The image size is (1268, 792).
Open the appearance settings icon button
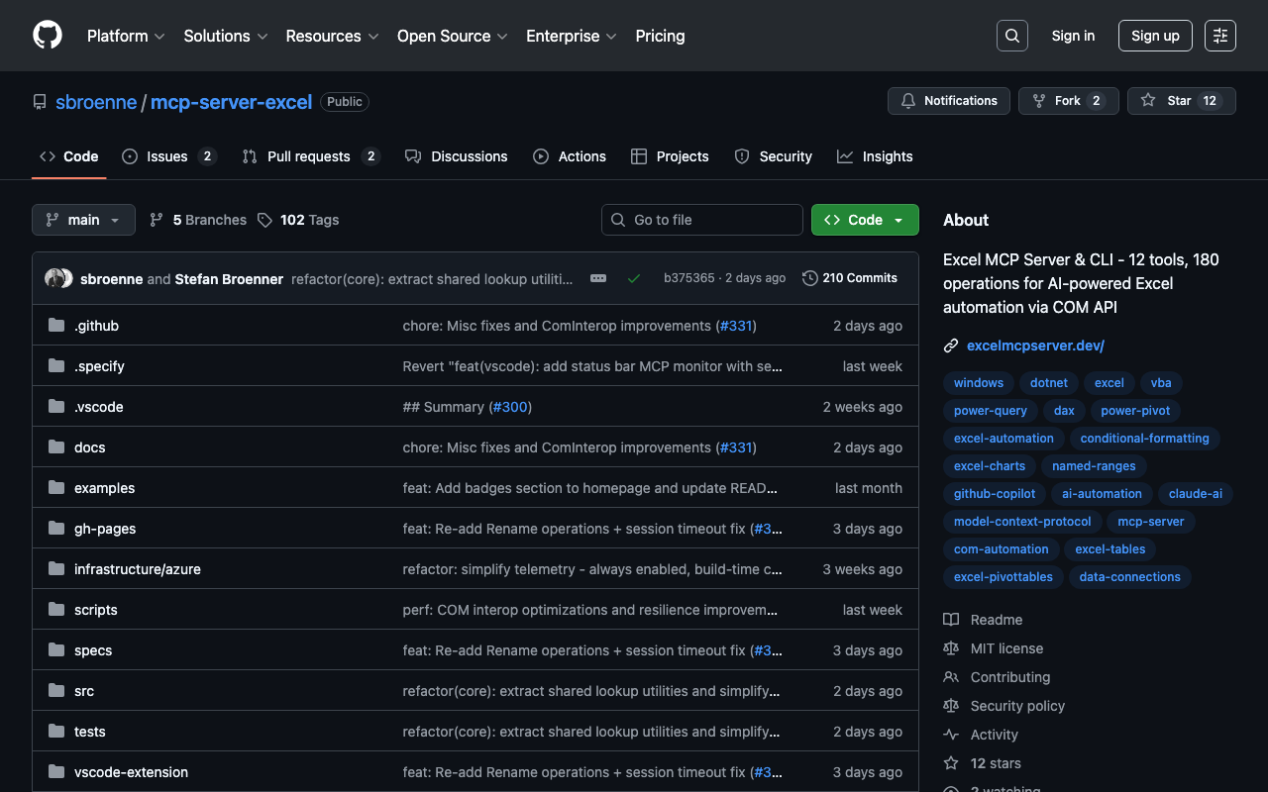1219,36
